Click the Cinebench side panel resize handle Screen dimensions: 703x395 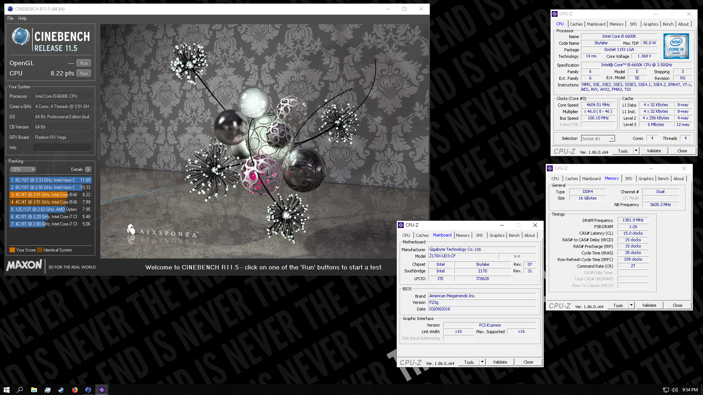click(x=98, y=148)
